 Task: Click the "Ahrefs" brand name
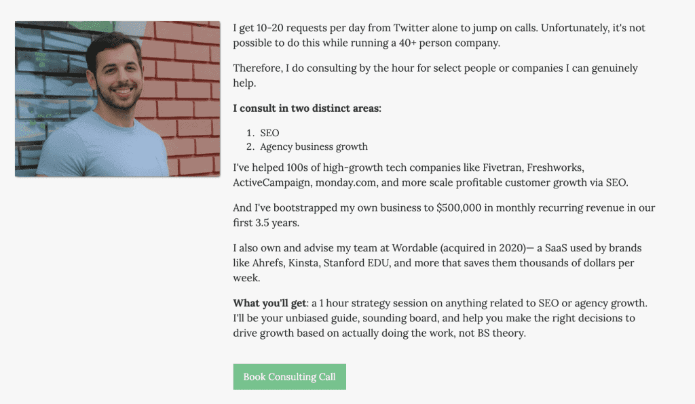click(267, 263)
